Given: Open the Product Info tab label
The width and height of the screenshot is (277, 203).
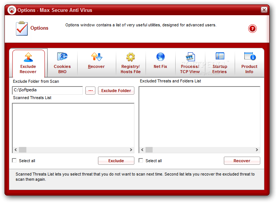Looking at the screenshot, I should click(x=249, y=69).
